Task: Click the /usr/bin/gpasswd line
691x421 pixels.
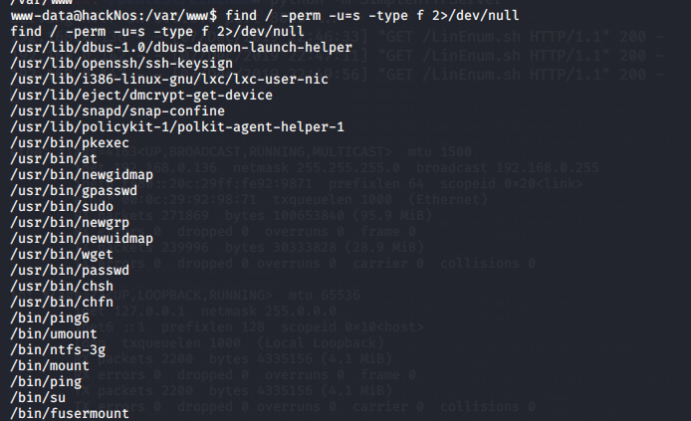Action: pos(74,191)
